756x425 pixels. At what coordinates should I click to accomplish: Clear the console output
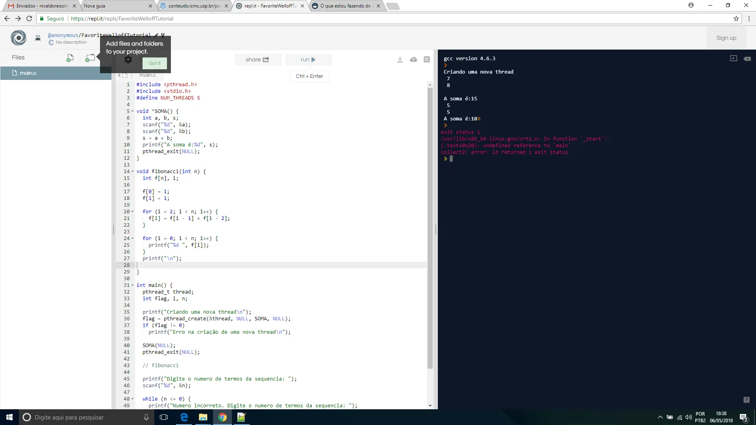[747, 59]
